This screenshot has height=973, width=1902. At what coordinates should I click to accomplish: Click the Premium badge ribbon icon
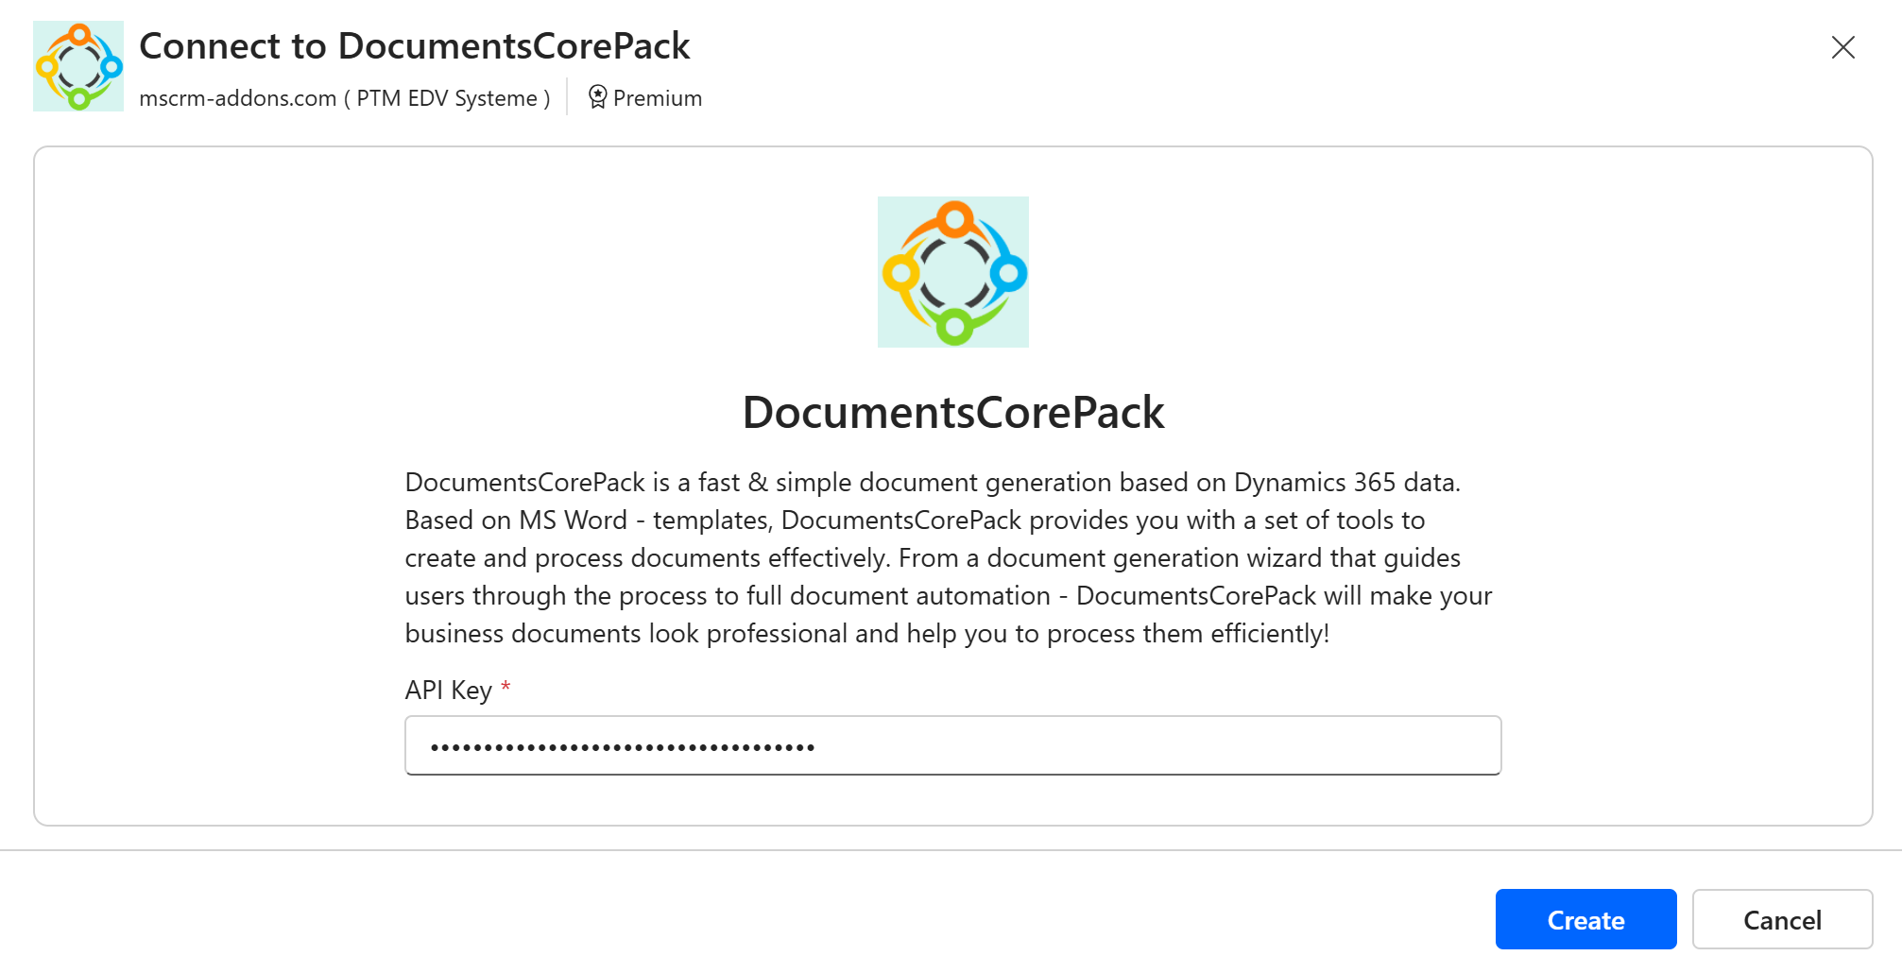tap(597, 97)
